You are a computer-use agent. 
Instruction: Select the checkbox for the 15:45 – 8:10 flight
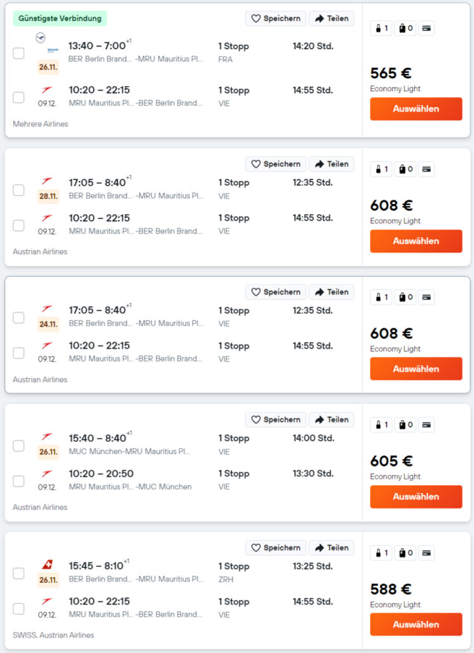pos(18,573)
